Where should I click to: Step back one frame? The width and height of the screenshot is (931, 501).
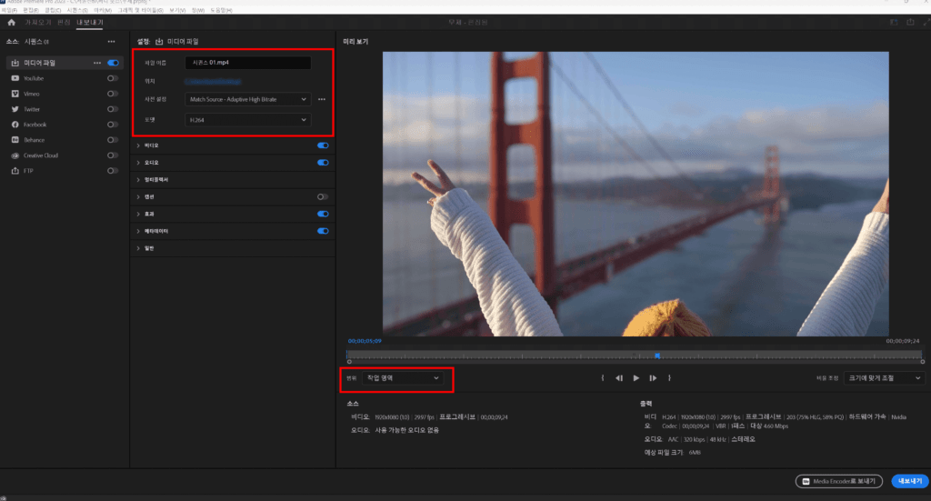618,378
